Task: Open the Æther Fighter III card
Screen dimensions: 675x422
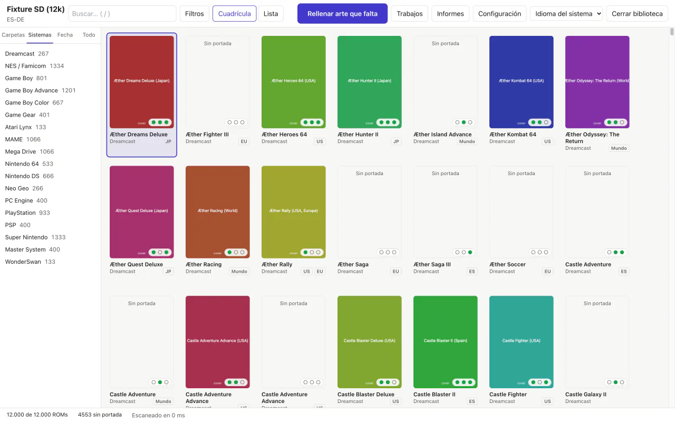Action: tap(218, 95)
